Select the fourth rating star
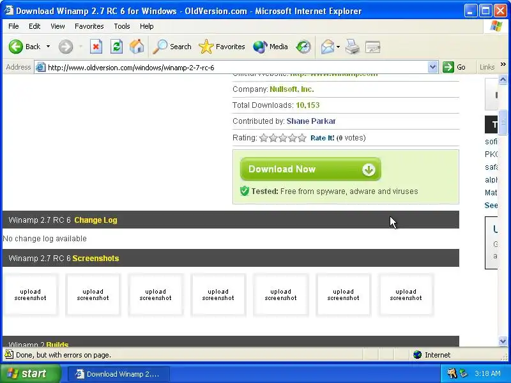 293,138
